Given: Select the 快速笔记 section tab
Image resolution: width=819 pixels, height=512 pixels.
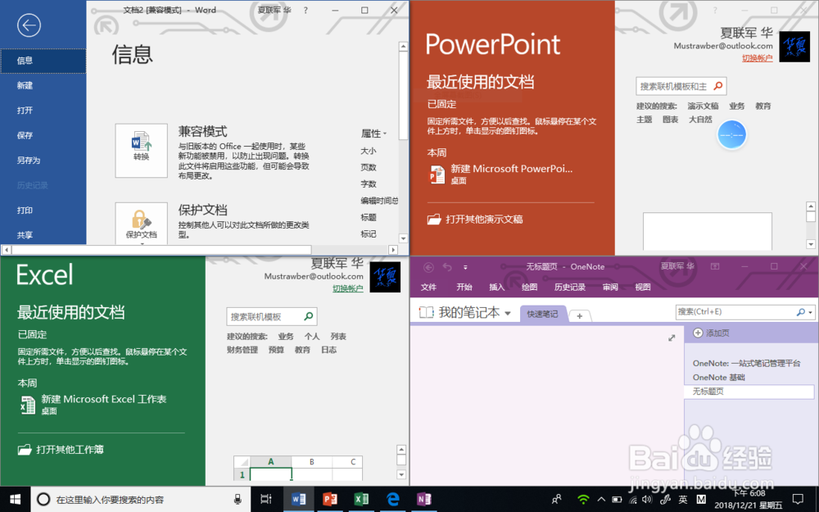Looking at the screenshot, I should tap(543, 314).
